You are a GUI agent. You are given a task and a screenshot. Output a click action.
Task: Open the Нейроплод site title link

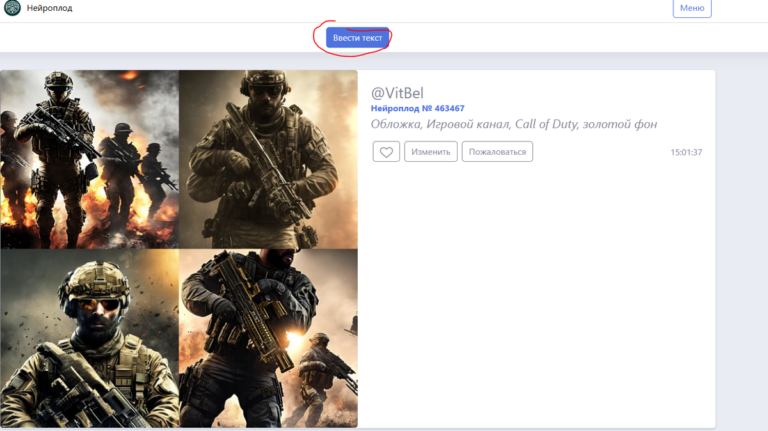(49, 8)
